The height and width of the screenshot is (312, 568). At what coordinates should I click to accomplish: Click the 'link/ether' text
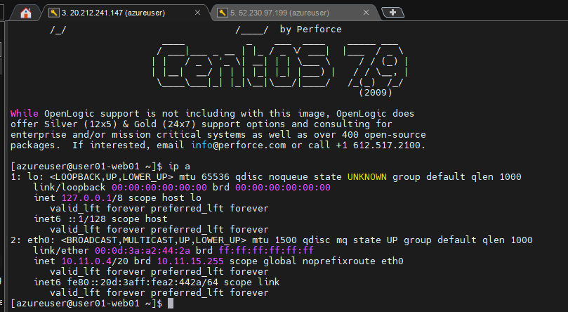tap(61, 250)
